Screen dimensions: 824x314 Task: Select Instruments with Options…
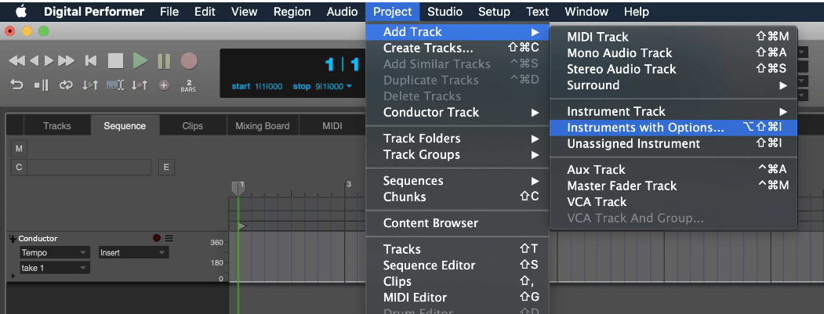point(673,127)
